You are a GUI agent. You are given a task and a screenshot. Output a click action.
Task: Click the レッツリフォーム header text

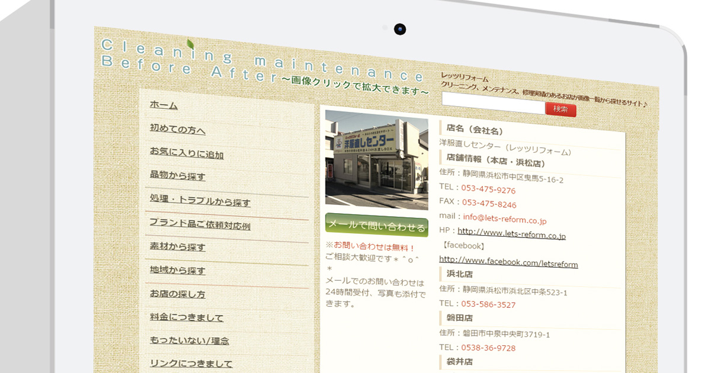[x=465, y=78]
